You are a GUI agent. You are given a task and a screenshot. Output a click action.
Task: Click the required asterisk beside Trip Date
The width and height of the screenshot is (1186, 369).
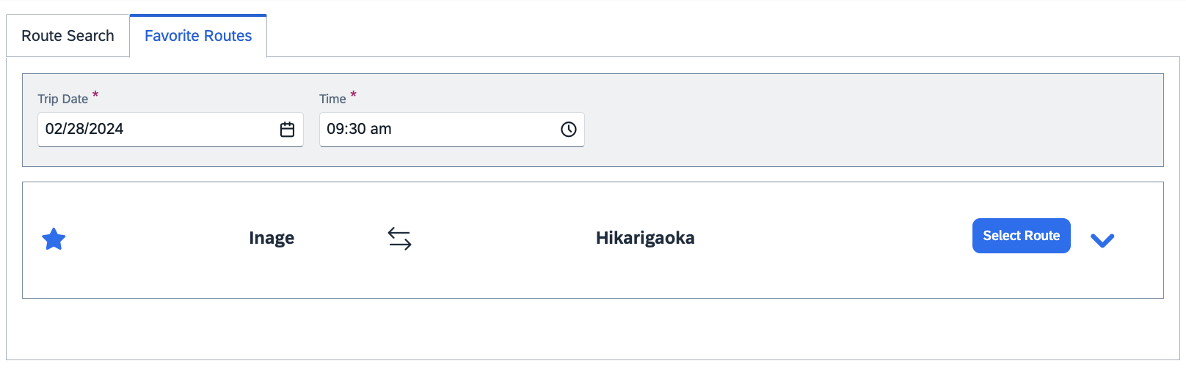[x=95, y=95]
